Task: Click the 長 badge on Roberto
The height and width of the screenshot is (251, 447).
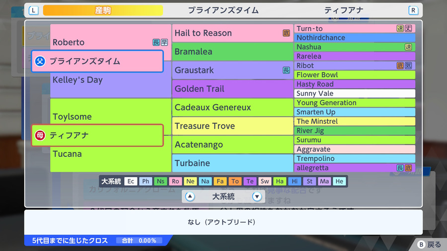Action: [156, 42]
